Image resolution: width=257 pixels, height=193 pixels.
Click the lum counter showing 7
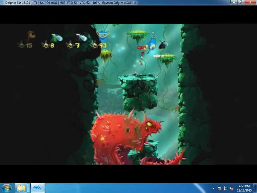click(x=73, y=45)
